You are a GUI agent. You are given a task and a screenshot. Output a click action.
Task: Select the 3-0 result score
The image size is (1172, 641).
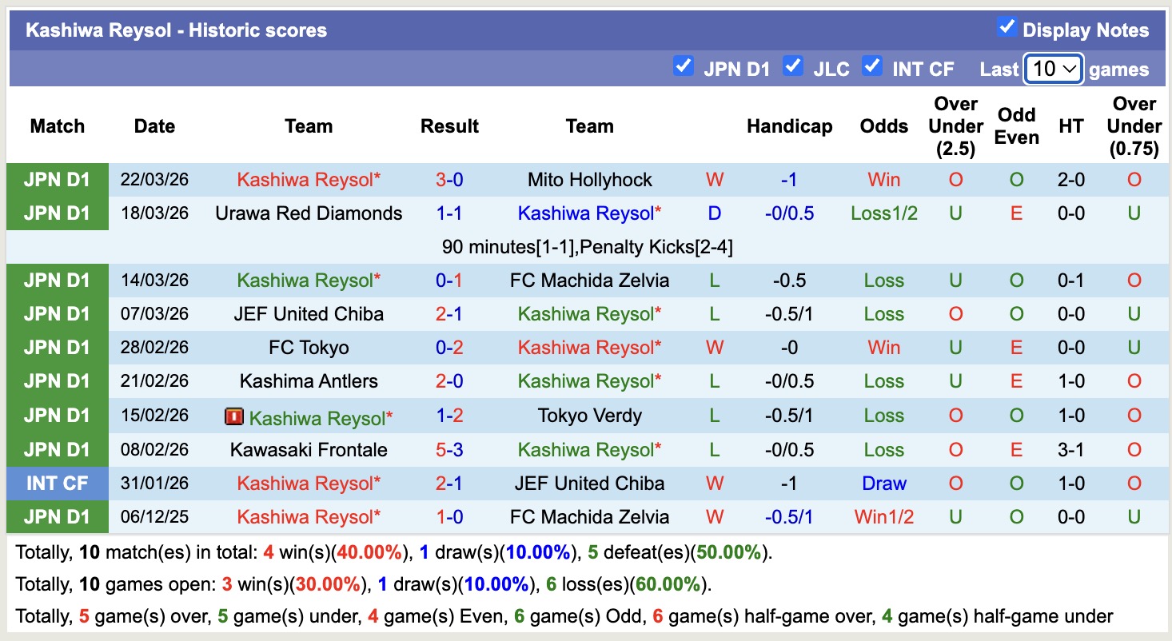449,179
